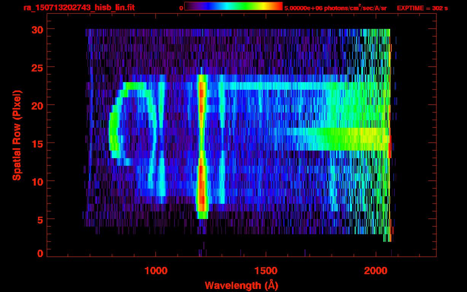Click x-axis tick label 1500
This screenshot has height=292, width=467.
266,271
